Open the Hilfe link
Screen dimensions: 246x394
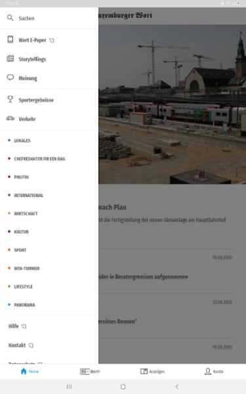click(x=14, y=326)
